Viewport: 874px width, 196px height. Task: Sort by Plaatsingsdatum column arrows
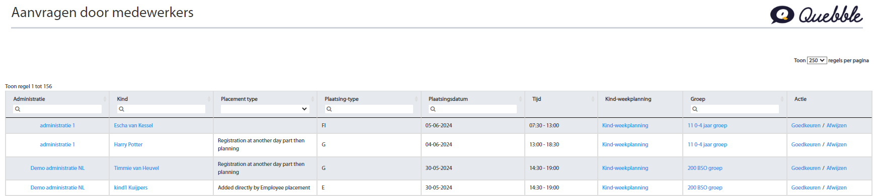tap(520, 99)
